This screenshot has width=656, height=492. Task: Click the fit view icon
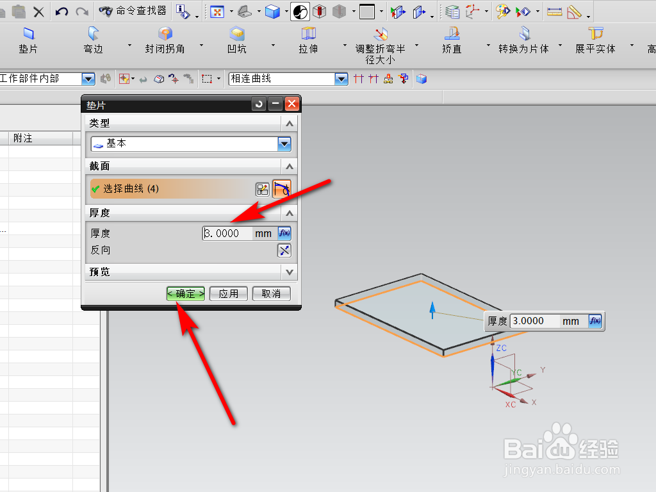point(217,12)
